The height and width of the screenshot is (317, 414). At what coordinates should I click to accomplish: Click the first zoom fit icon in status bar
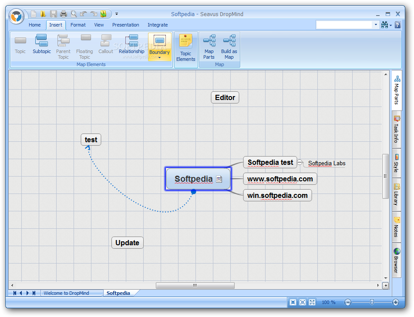click(293, 302)
